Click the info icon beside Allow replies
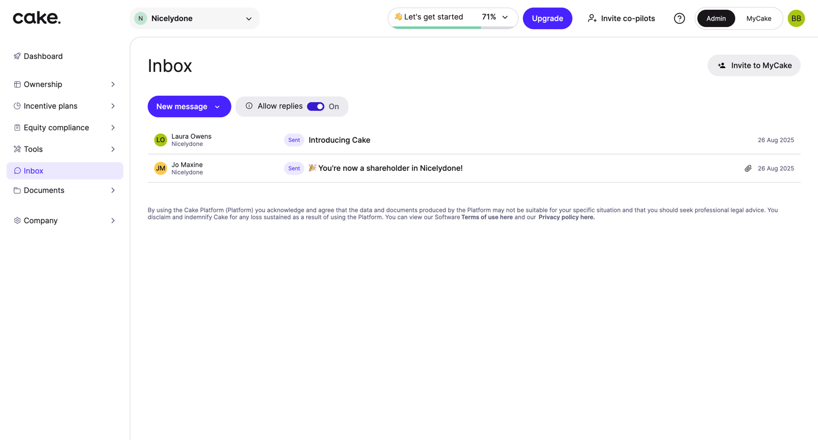The width and height of the screenshot is (818, 440). 249,106
